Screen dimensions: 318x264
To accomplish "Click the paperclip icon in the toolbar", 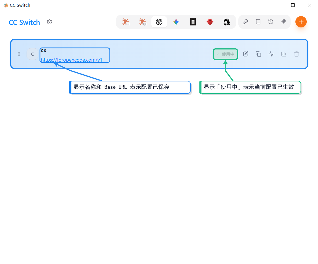I will 284,22.
